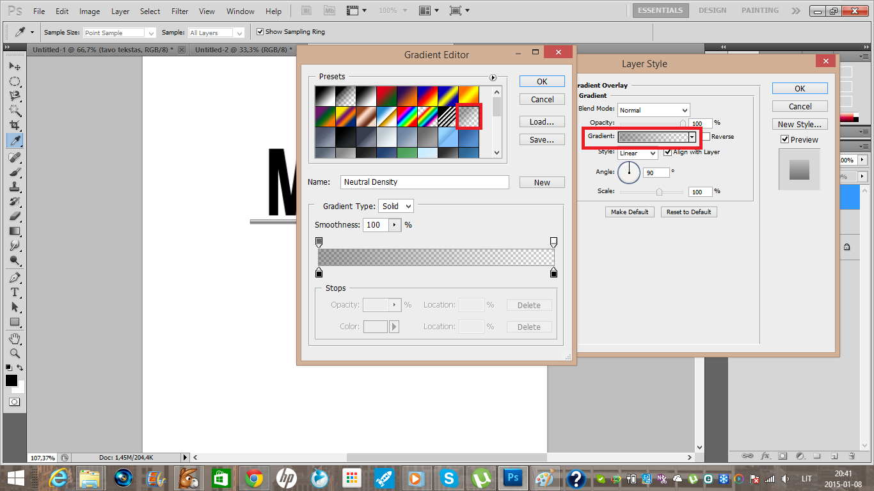
Task: Click Load... in Gradient Editor
Action: [x=542, y=121]
